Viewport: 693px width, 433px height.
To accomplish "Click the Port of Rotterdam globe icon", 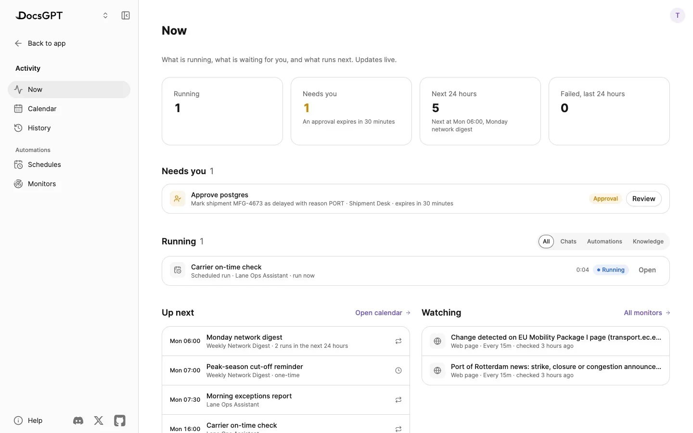I will tap(437, 370).
